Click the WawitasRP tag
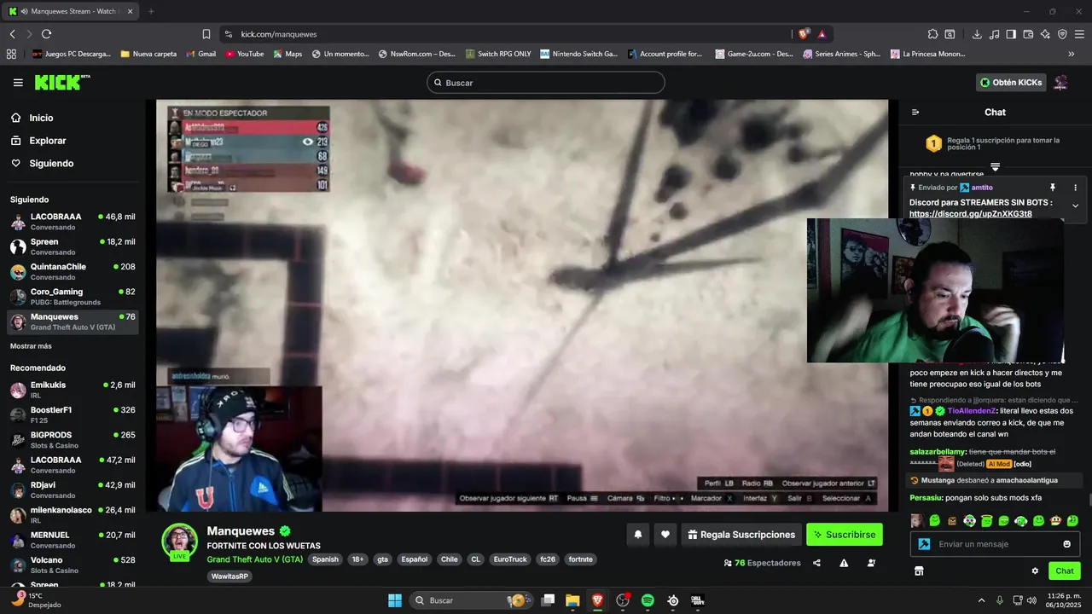 click(230, 576)
